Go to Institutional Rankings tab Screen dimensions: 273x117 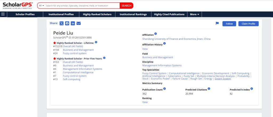133,14
